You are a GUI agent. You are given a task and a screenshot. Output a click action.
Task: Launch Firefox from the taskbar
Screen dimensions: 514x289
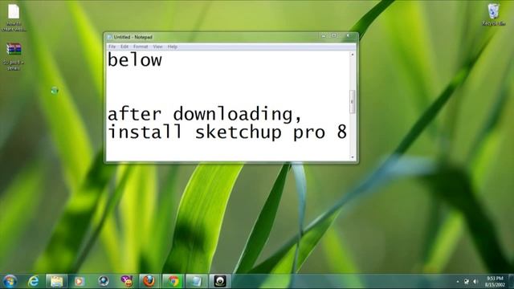[149, 281]
